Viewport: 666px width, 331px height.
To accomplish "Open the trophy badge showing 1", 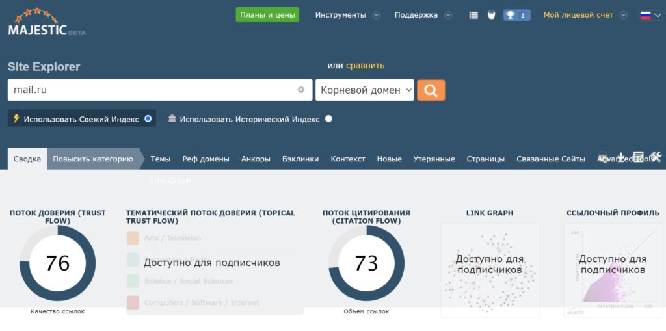I will (516, 15).
